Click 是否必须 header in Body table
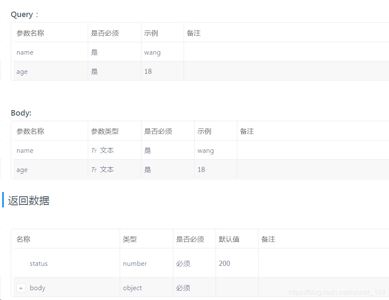 click(158, 131)
